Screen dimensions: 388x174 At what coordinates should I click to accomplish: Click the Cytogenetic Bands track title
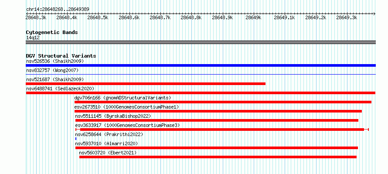(x=52, y=32)
